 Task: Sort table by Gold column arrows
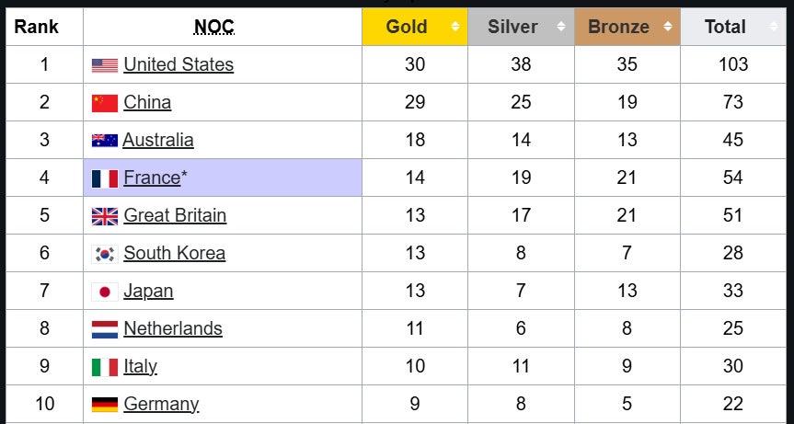tap(455, 27)
